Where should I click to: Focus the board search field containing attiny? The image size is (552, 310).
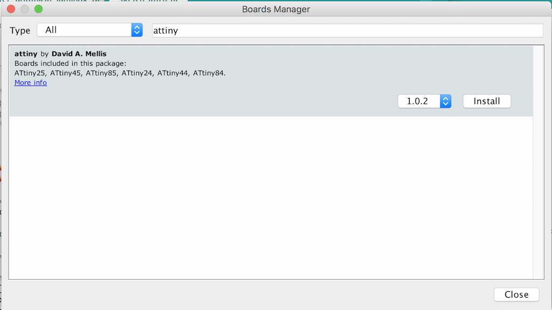point(348,31)
